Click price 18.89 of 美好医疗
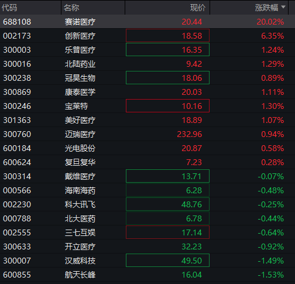 point(192,120)
